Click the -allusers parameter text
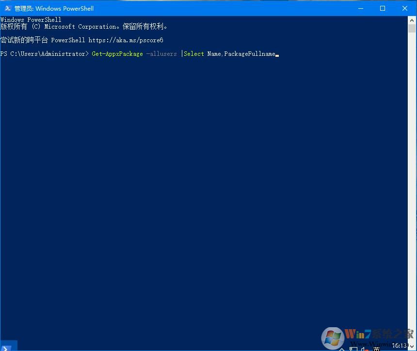This screenshot has height=351, width=417. pyautogui.click(x=161, y=54)
